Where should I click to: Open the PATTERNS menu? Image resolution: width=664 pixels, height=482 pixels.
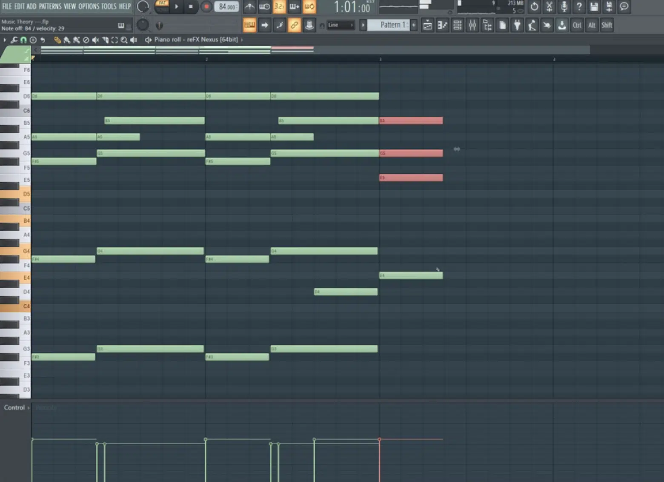pyautogui.click(x=50, y=6)
